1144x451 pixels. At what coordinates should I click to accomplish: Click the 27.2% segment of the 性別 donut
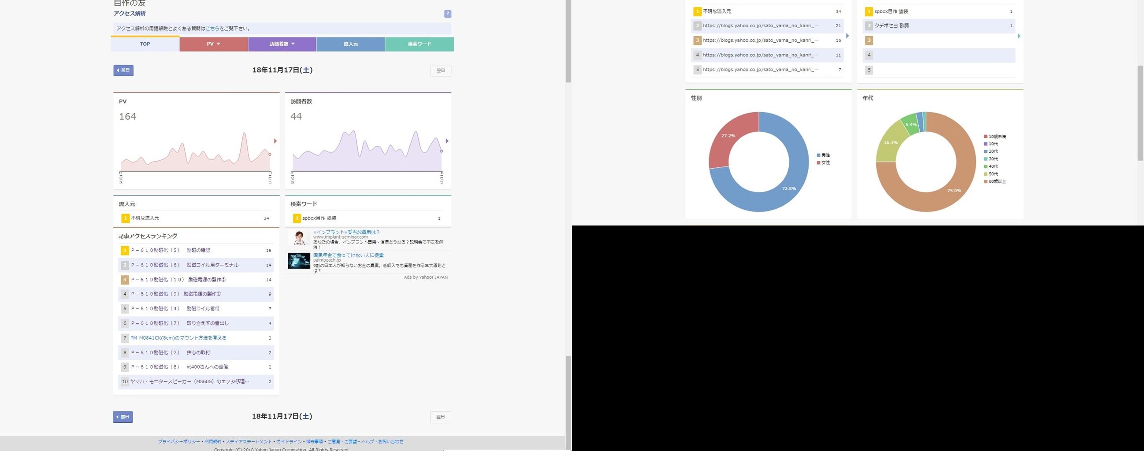point(728,136)
